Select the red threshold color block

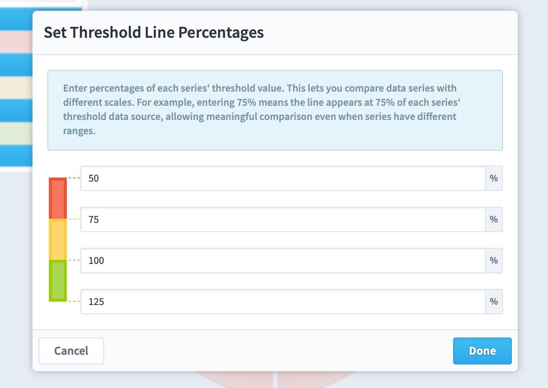click(x=58, y=198)
